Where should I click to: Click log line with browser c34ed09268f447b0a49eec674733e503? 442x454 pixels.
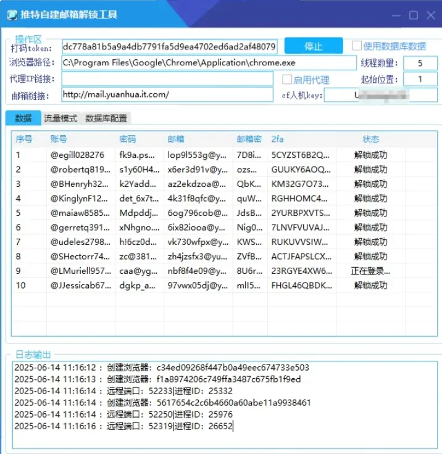(162, 368)
